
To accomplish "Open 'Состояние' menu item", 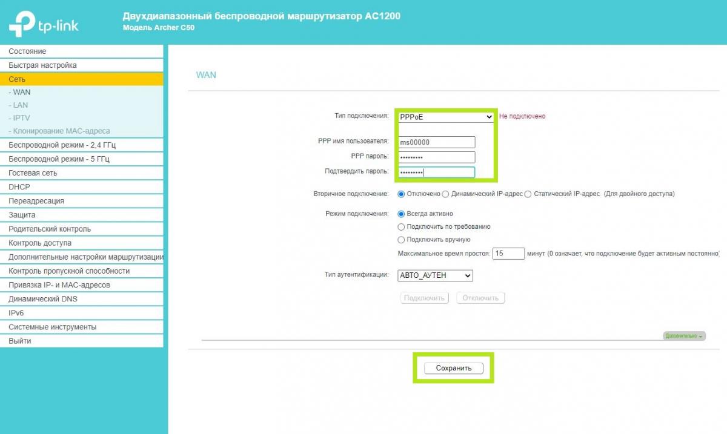I will click(27, 51).
